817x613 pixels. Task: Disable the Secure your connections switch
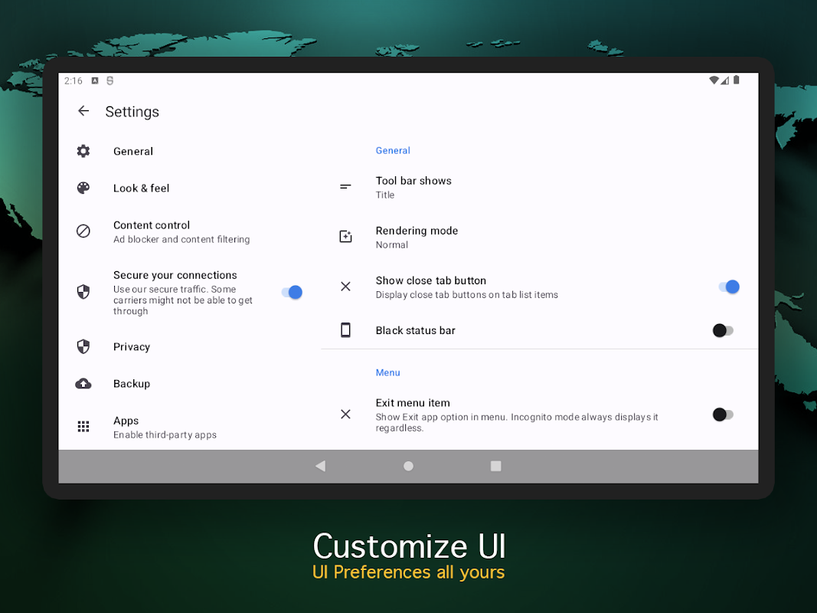tap(292, 293)
